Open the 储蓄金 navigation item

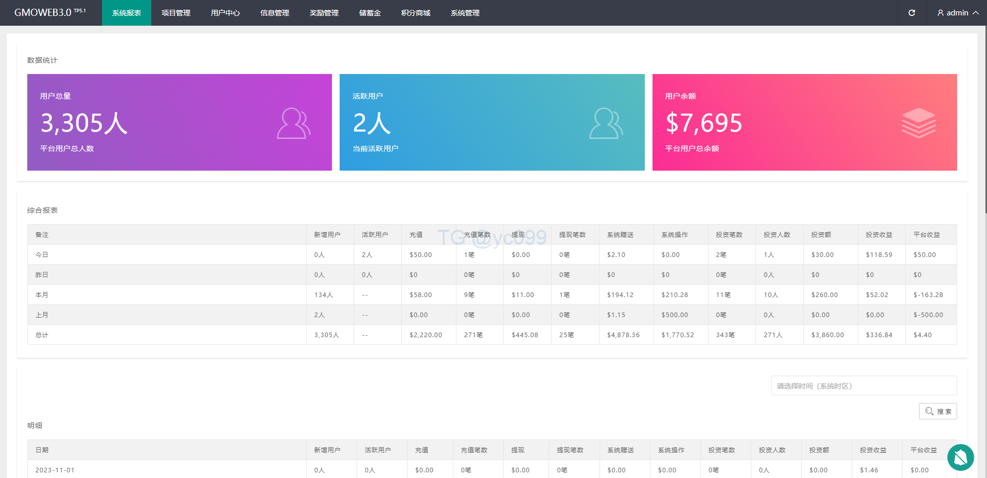point(370,13)
